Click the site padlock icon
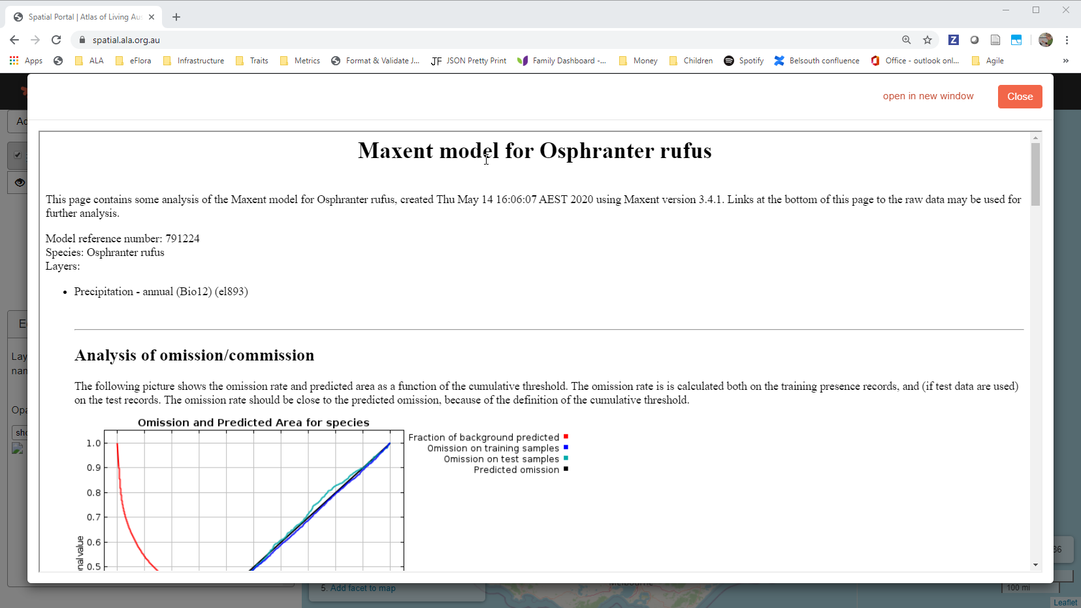 tap(82, 40)
